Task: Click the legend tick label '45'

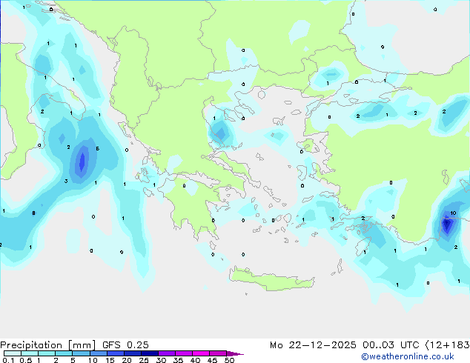Action: 212,360
